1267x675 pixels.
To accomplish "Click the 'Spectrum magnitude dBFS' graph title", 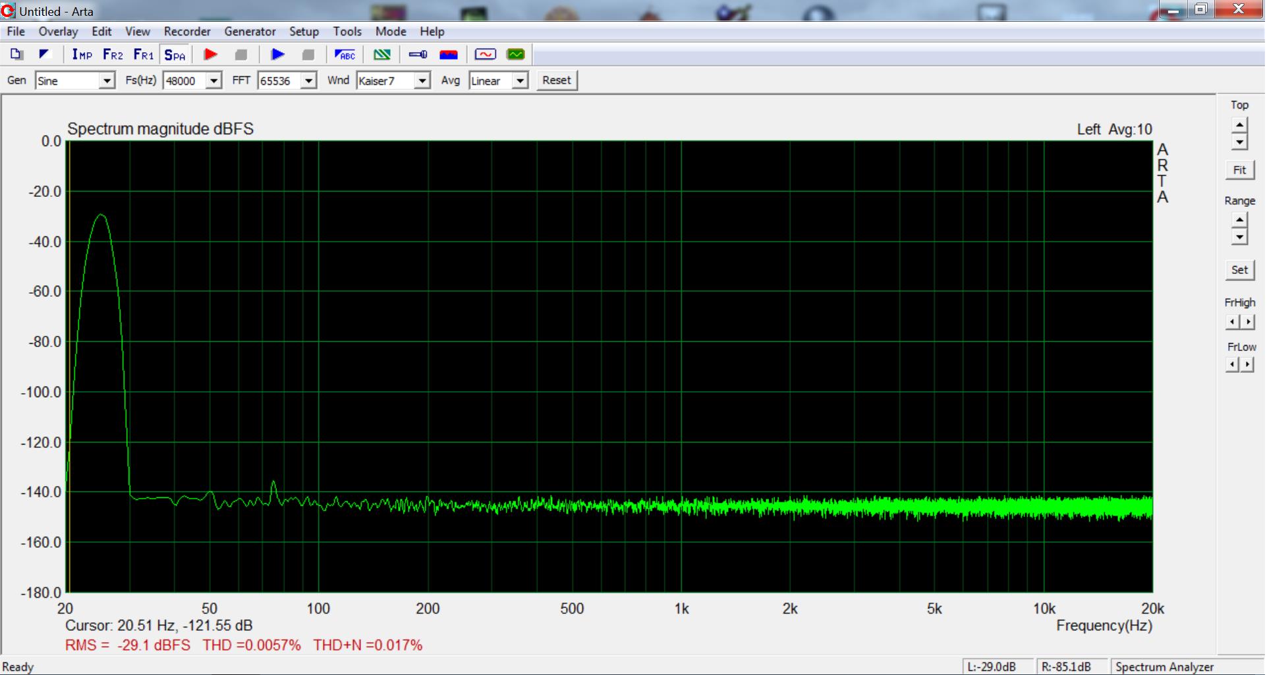I will click(160, 129).
